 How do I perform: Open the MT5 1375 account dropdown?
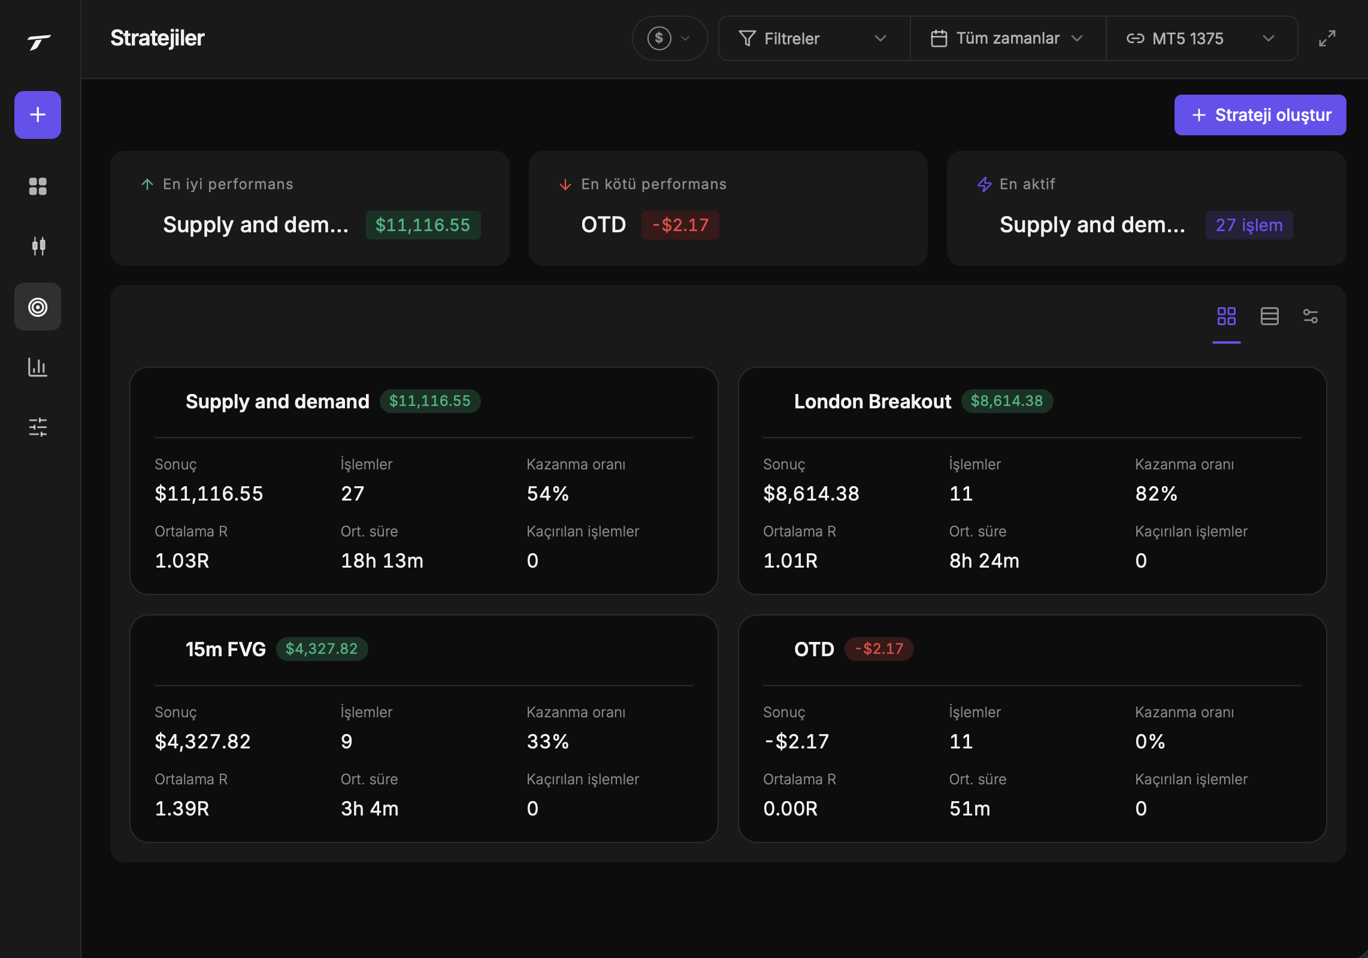[x=1201, y=38]
